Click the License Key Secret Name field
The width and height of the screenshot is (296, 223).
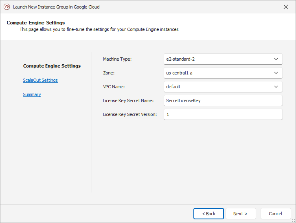(223, 101)
